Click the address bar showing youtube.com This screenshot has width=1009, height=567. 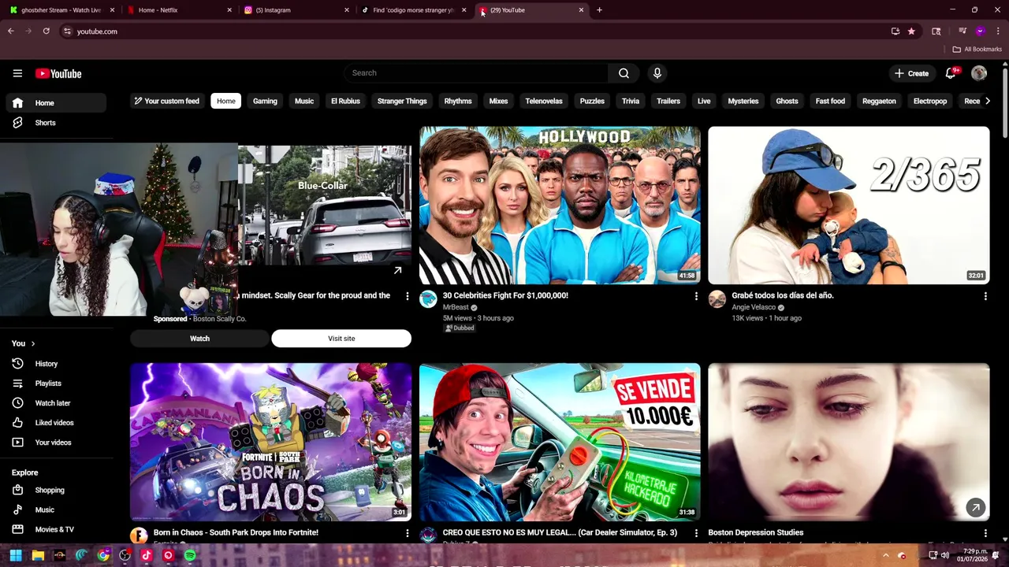[x=473, y=31]
